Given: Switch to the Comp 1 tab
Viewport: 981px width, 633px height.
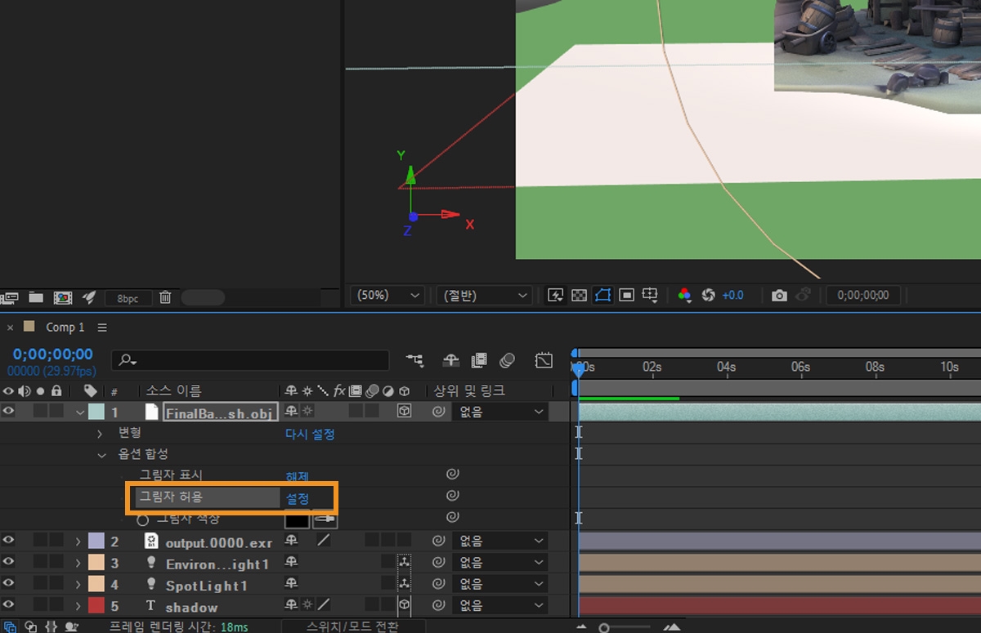Looking at the screenshot, I should coord(64,327).
